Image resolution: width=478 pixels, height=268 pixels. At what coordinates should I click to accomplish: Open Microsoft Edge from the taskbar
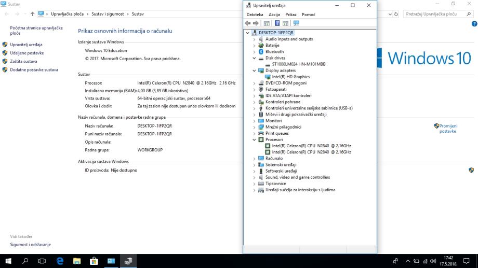[x=60, y=261]
